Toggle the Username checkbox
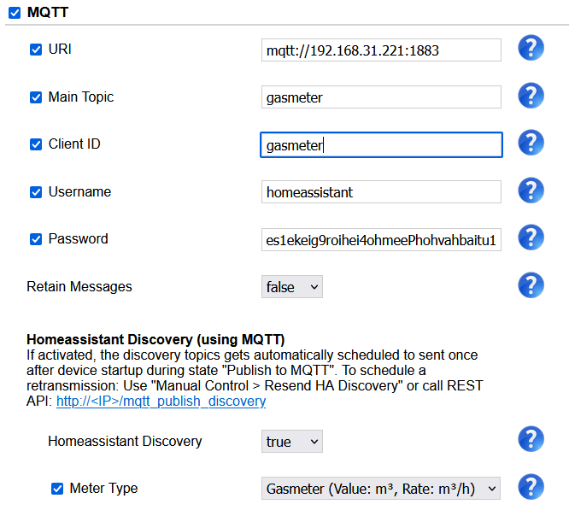 click(x=36, y=192)
